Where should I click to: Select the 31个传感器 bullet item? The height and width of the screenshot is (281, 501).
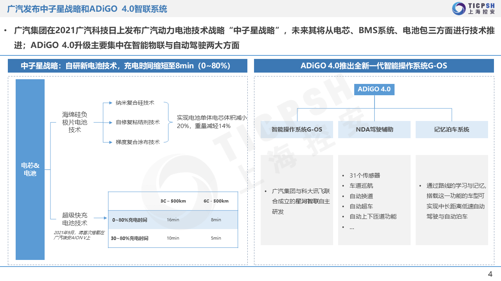point(365,176)
